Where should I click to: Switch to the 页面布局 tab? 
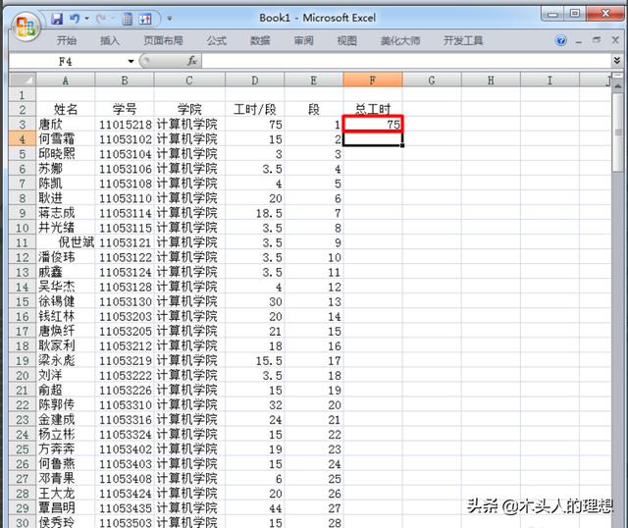[x=163, y=40]
